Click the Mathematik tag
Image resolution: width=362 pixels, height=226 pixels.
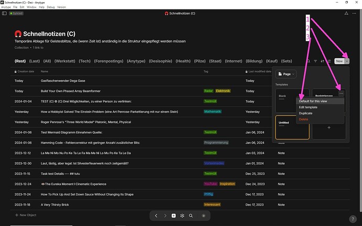click(x=212, y=112)
